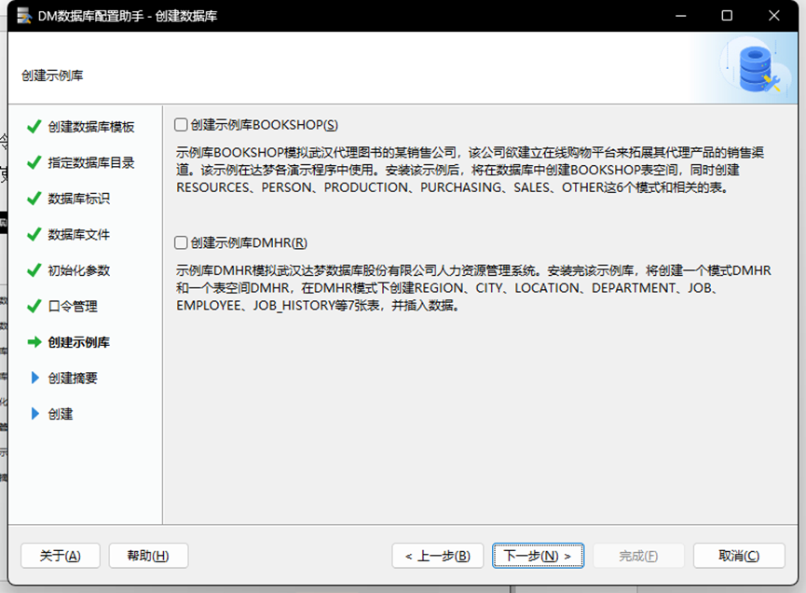Click the green checkmark beside 创建数据库模板
The image size is (806, 593).
(x=34, y=127)
